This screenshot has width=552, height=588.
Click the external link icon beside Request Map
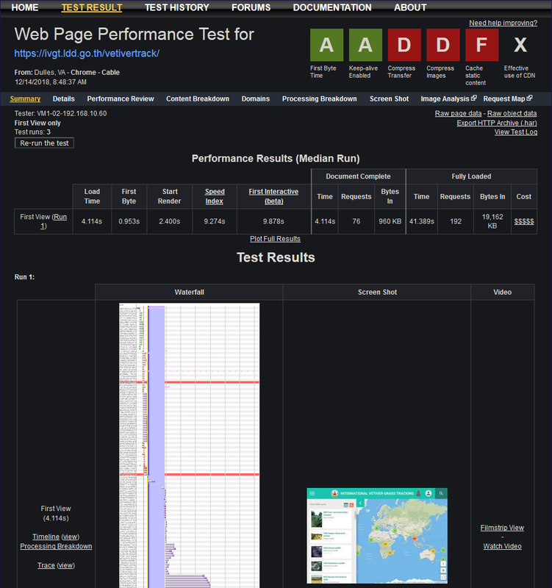pos(529,98)
